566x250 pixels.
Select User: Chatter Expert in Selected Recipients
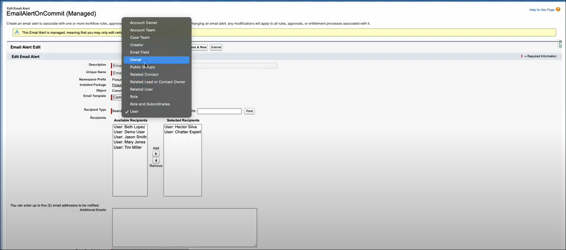click(x=182, y=132)
